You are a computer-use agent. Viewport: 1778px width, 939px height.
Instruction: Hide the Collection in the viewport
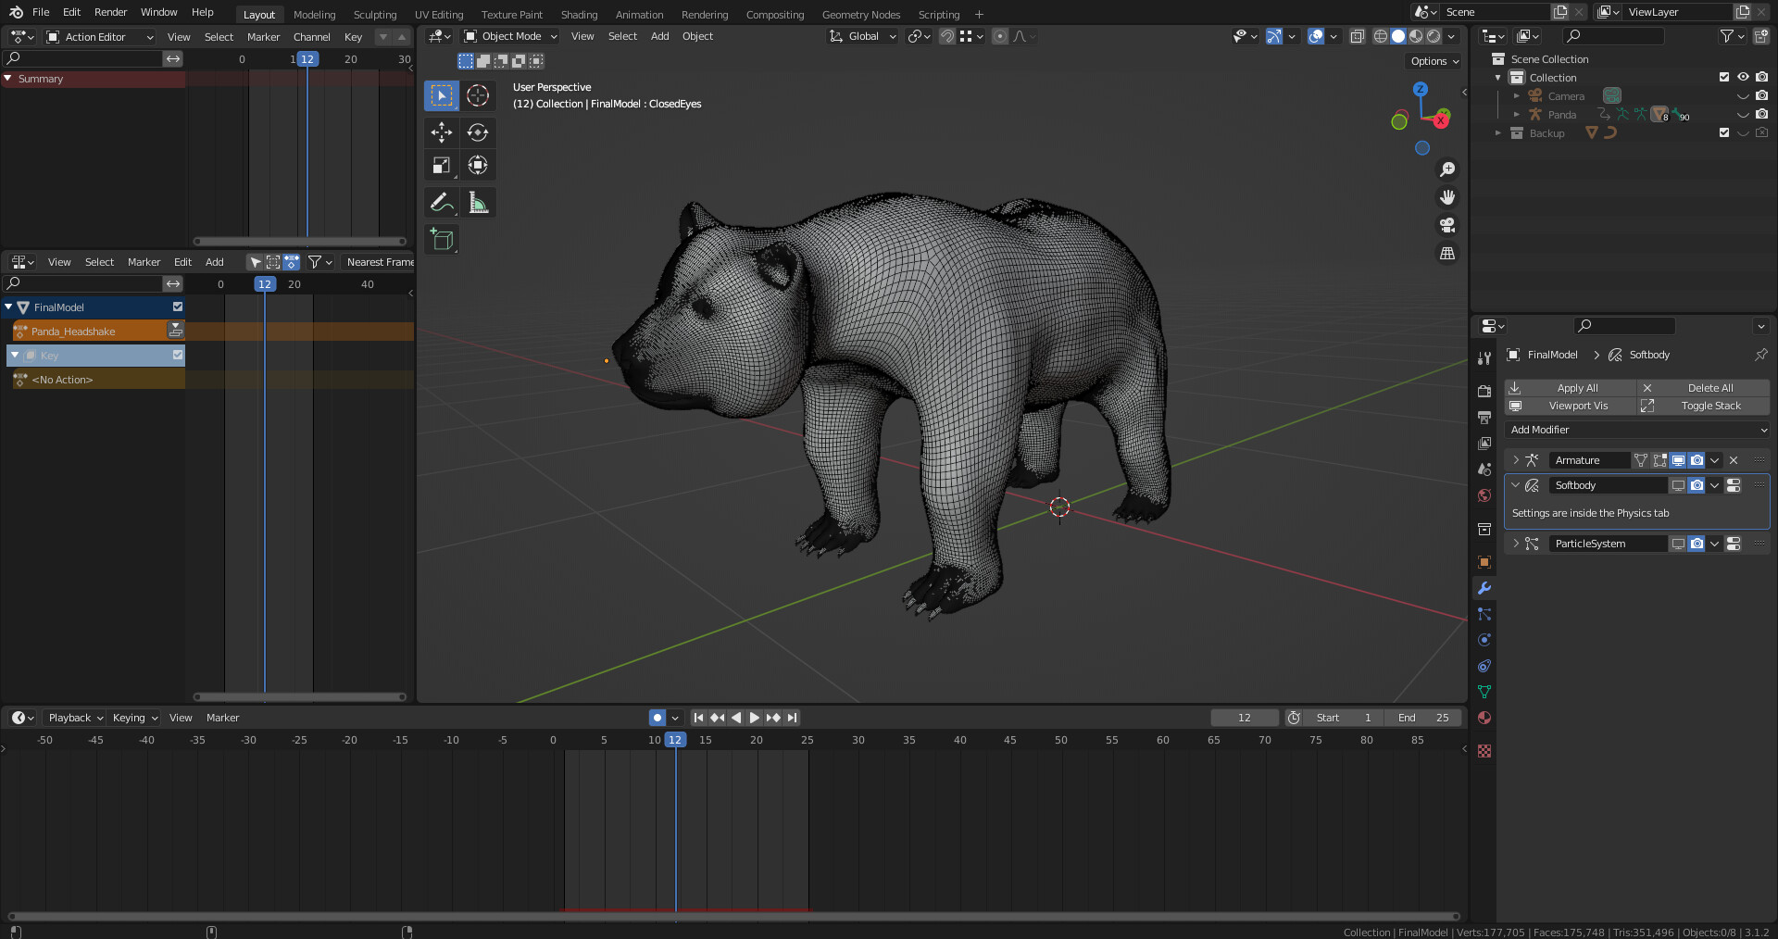tap(1743, 78)
